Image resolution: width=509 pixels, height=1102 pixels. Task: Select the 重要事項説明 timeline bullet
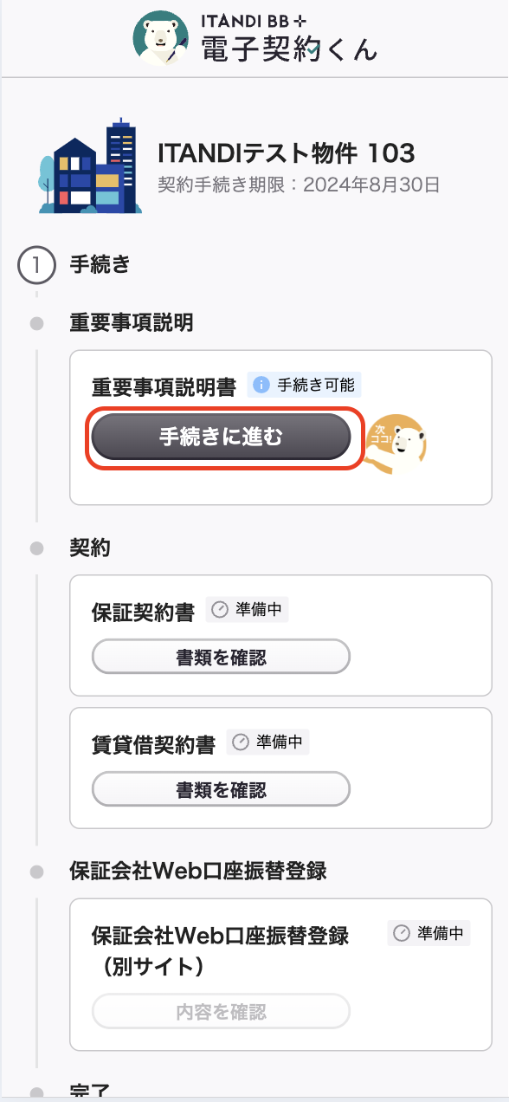pos(36,324)
